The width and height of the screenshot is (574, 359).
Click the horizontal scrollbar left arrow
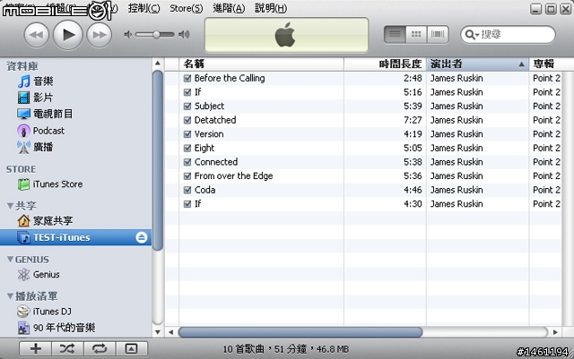170,332
